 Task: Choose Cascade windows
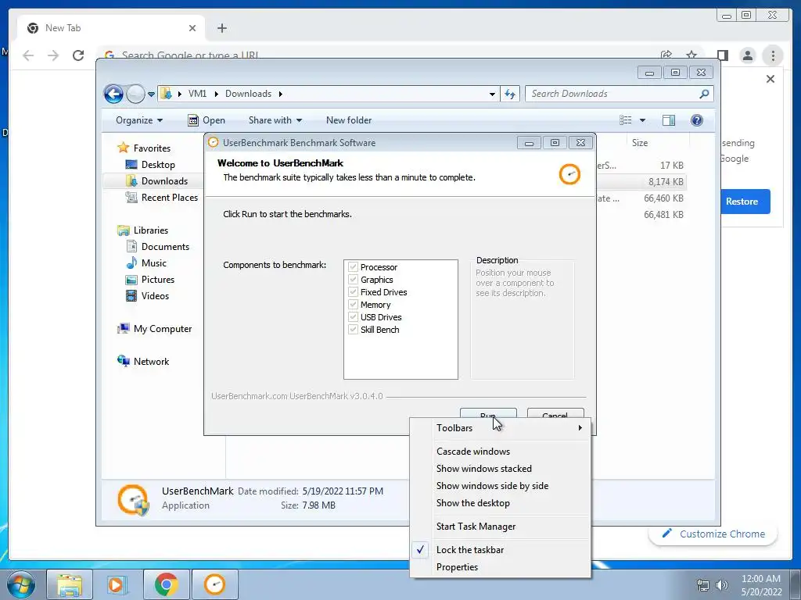pos(501,452)
